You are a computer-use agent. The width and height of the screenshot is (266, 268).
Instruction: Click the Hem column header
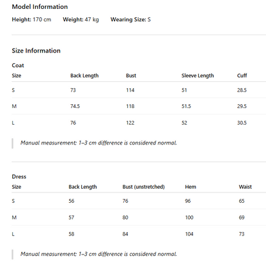[x=191, y=187]
